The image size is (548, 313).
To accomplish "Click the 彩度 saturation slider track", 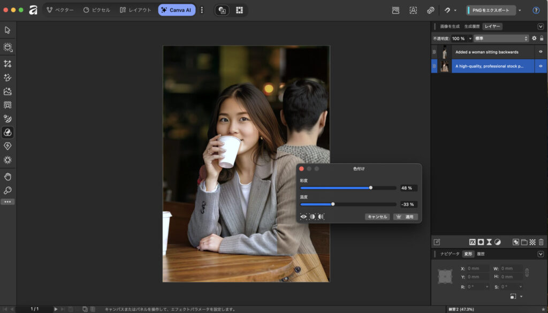I will (348, 188).
